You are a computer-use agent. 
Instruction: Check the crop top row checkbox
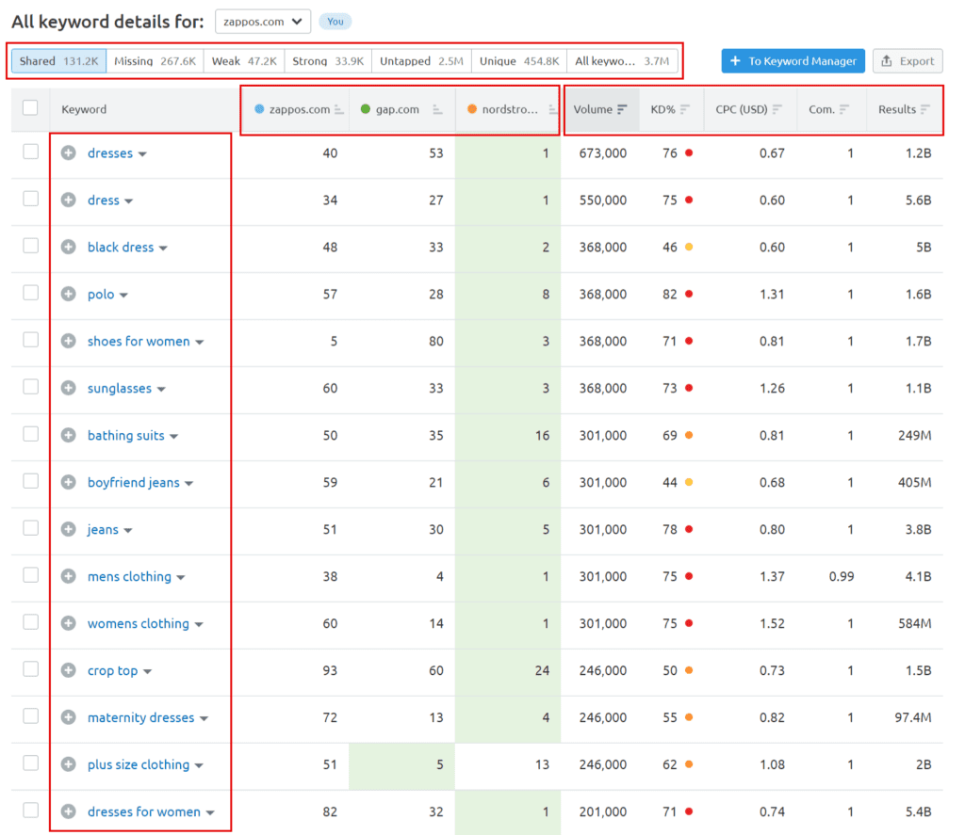click(30, 669)
